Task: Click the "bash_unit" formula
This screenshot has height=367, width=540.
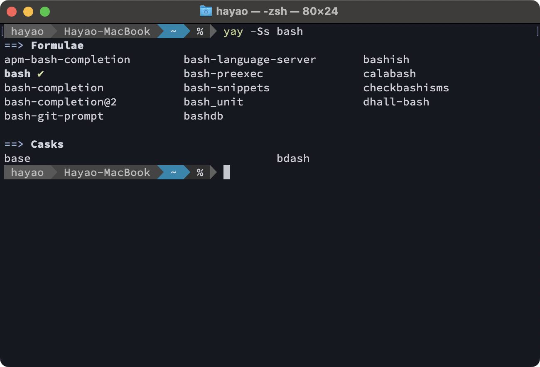Action: pyautogui.click(x=214, y=102)
